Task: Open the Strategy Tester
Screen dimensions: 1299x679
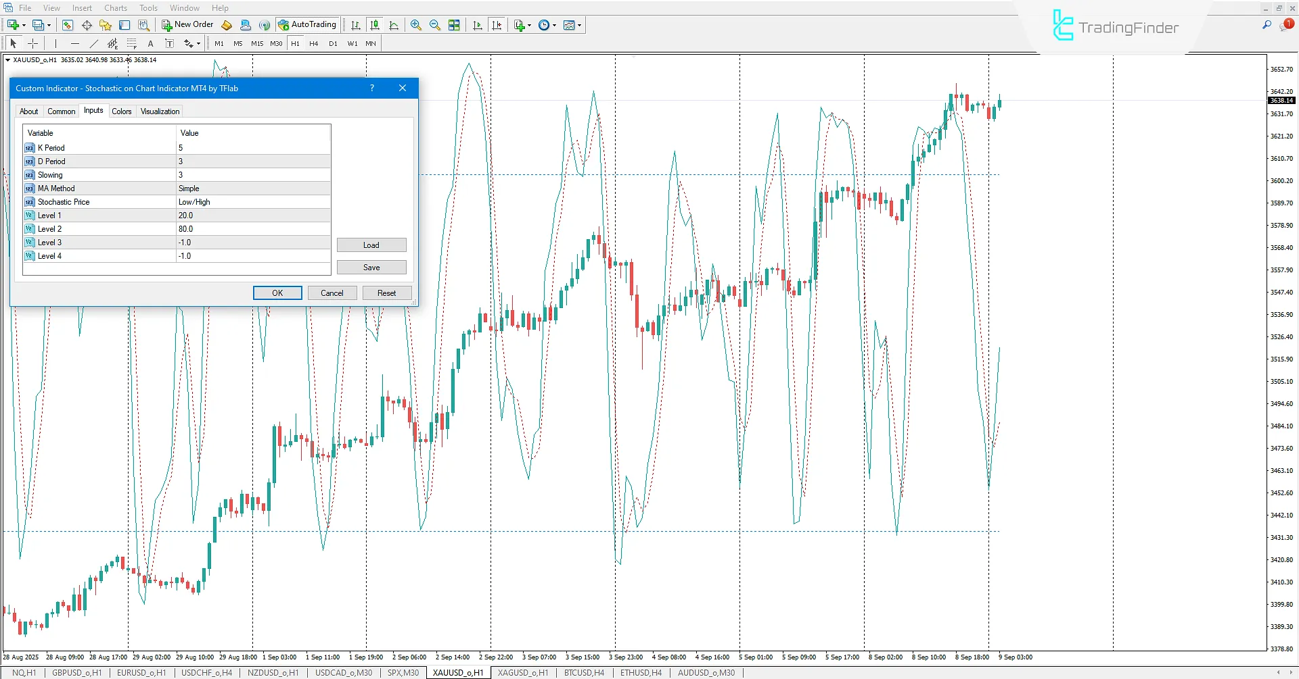Action: (x=144, y=25)
